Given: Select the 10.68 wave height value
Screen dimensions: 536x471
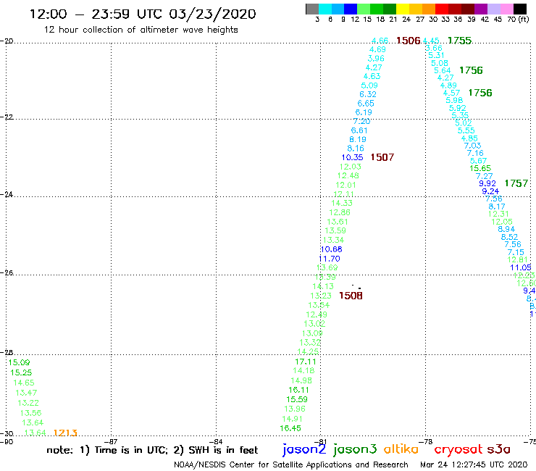Looking at the screenshot, I should coord(331,249).
